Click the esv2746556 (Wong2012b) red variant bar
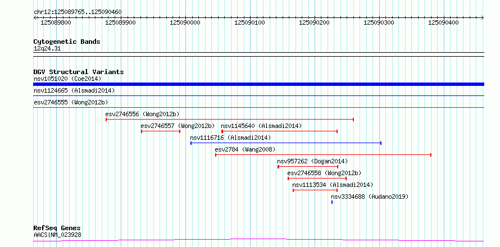Viewport: 500px width, 247px height. [230, 119]
